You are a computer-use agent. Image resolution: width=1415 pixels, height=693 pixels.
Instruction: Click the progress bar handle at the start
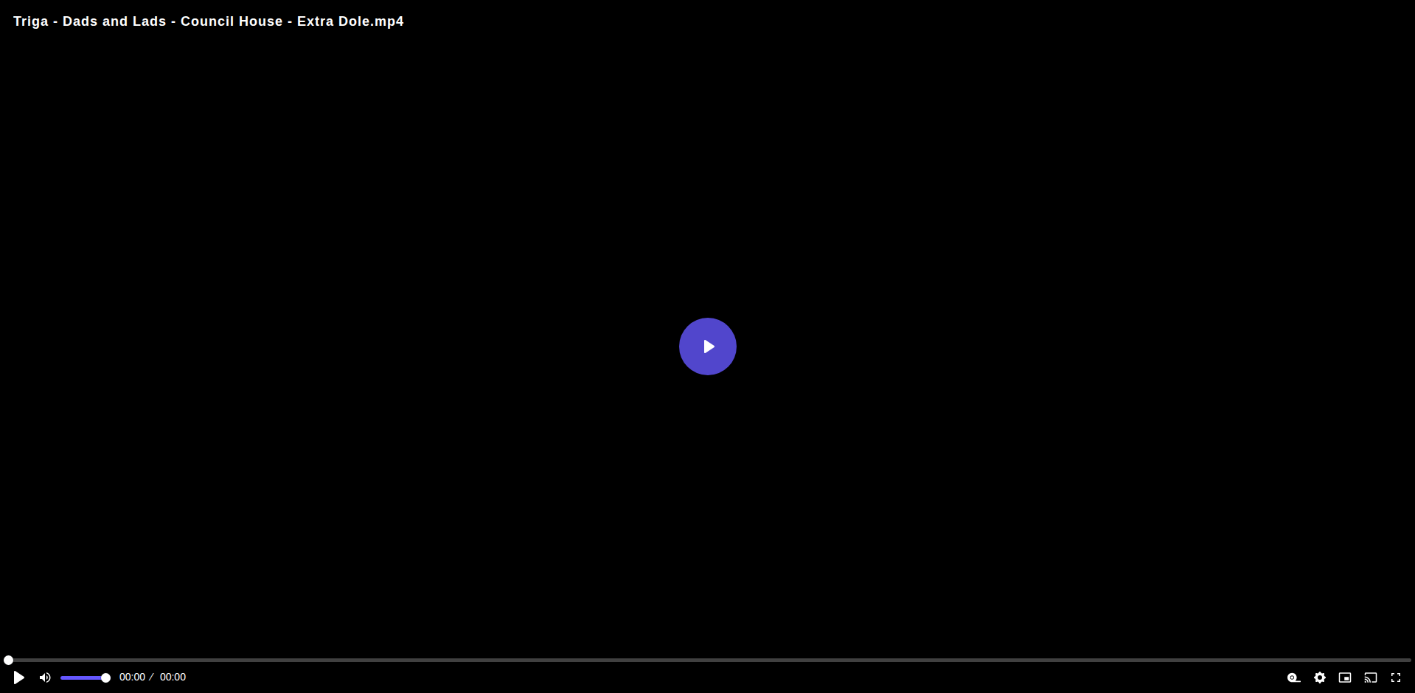pyautogui.click(x=9, y=660)
